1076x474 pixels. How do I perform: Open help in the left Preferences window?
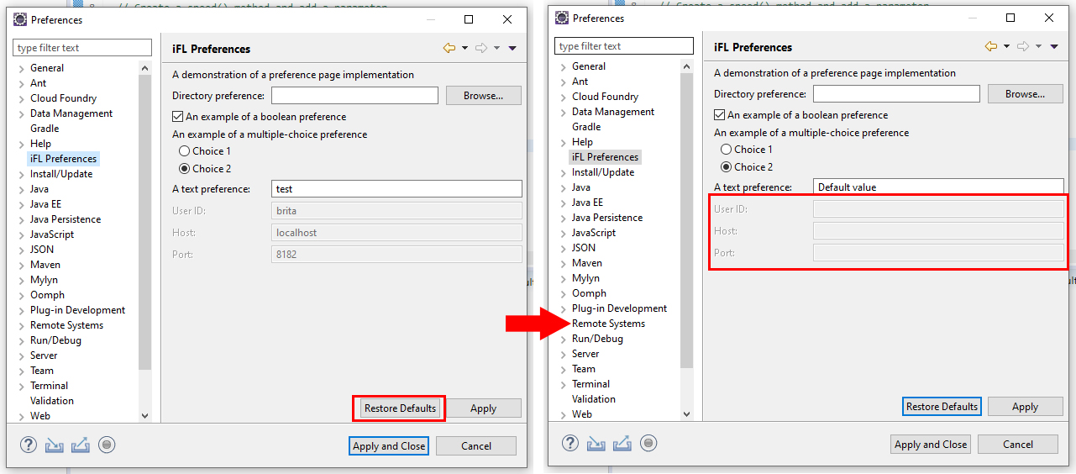click(29, 445)
